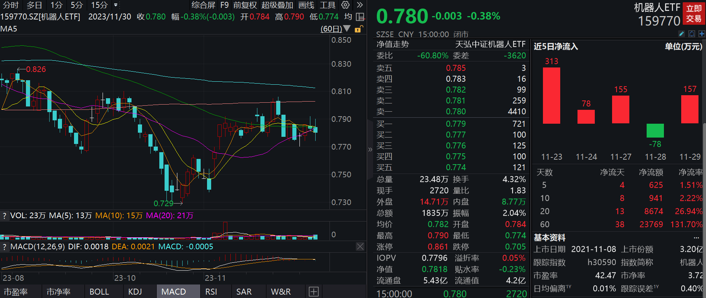Click the 均 average toggle
This screenshot has width=706, height=298.
tap(348, 17)
